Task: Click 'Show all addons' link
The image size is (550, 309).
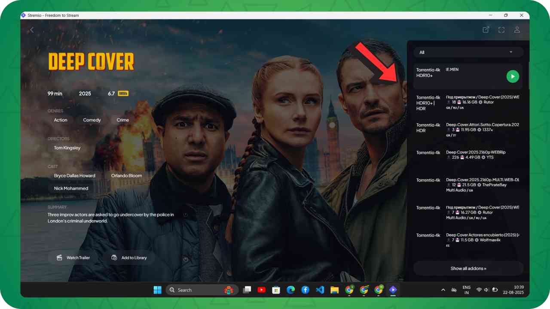Action: point(468,268)
